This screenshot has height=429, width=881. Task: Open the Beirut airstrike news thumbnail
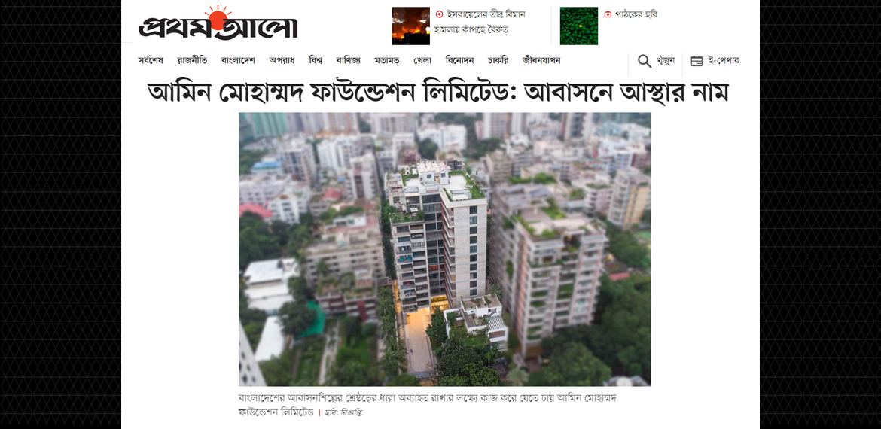pyautogui.click(x=410, y=26)
